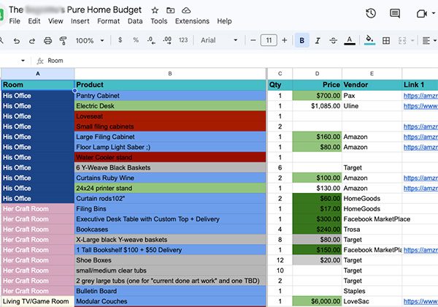Image resolution: width=438 pixels, height=307 pixels.
Task: Select the $1,085.00 price cell
Action: coord(317,106)
